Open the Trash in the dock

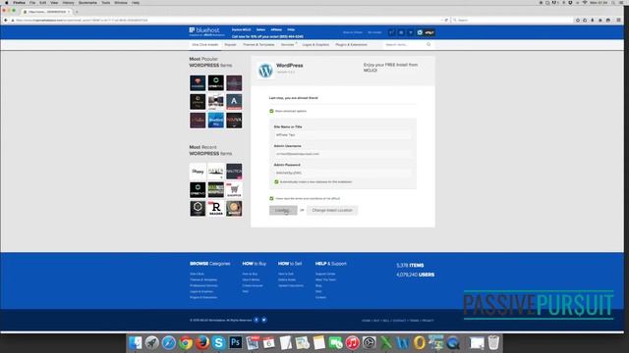point(493,343)
